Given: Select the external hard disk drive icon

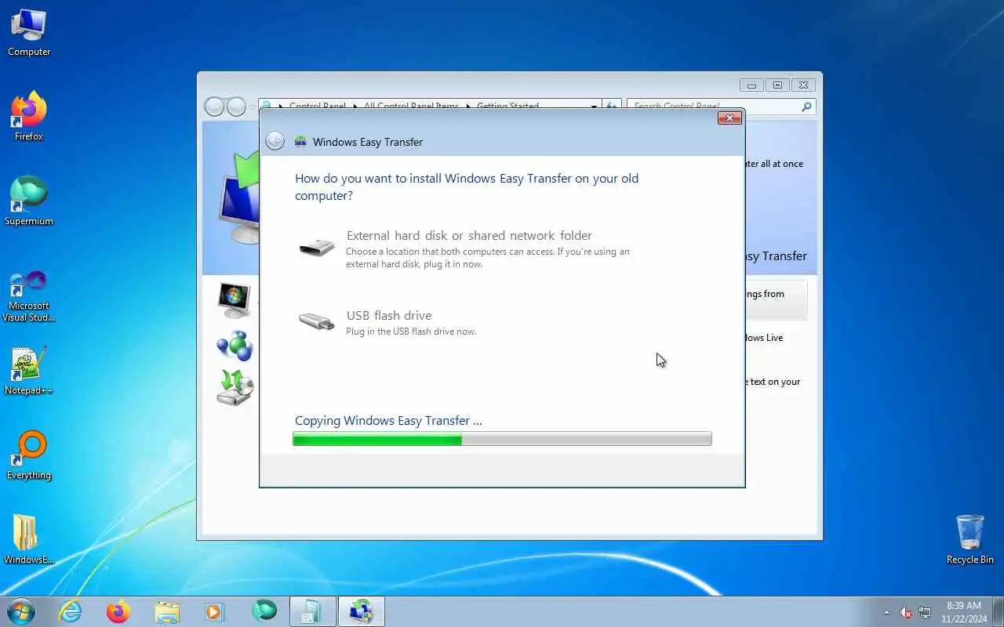Looking at the screenshot, I should (317, 248).
